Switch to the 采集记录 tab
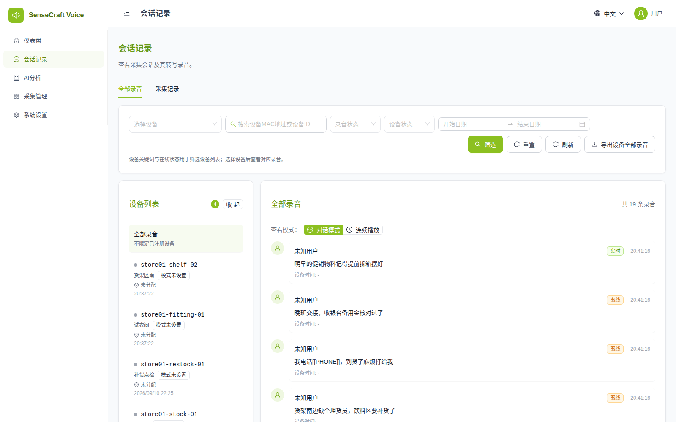Image resolution: width=676 pixels, height=422 pixels. [x=167, y=89]
